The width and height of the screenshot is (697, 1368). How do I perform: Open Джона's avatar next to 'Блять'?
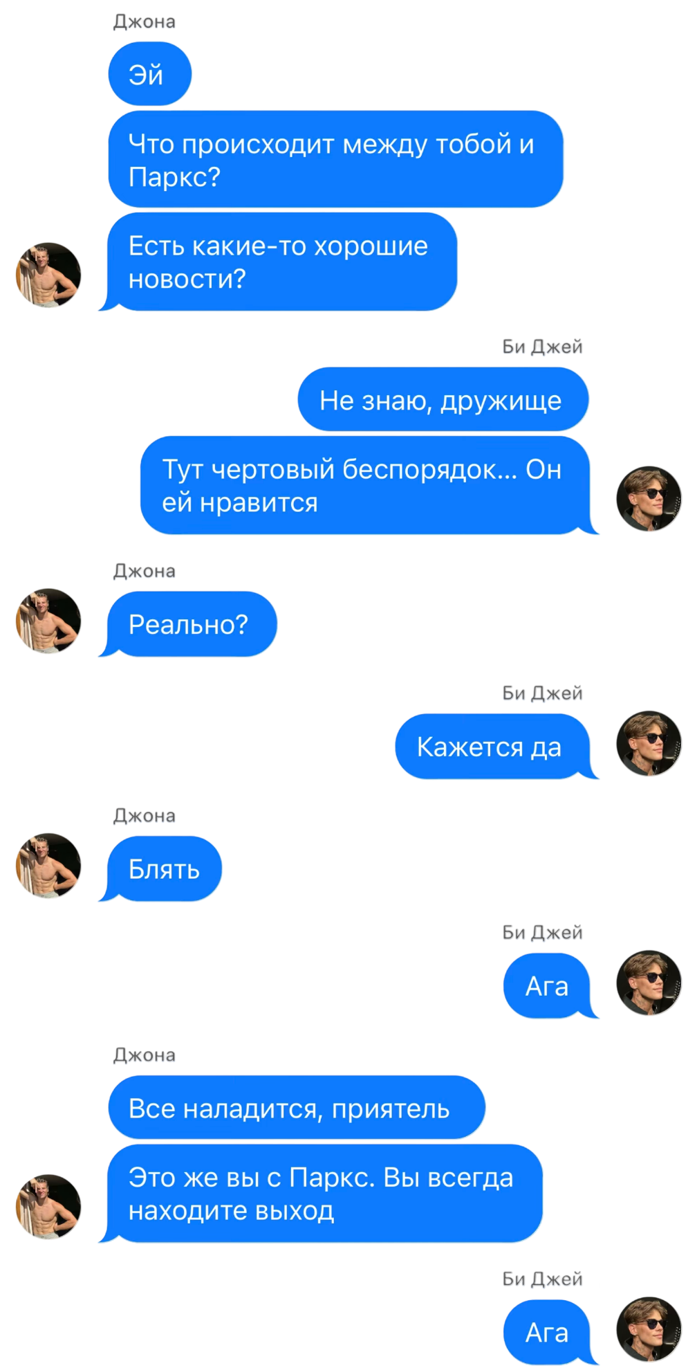coord(48,866)
